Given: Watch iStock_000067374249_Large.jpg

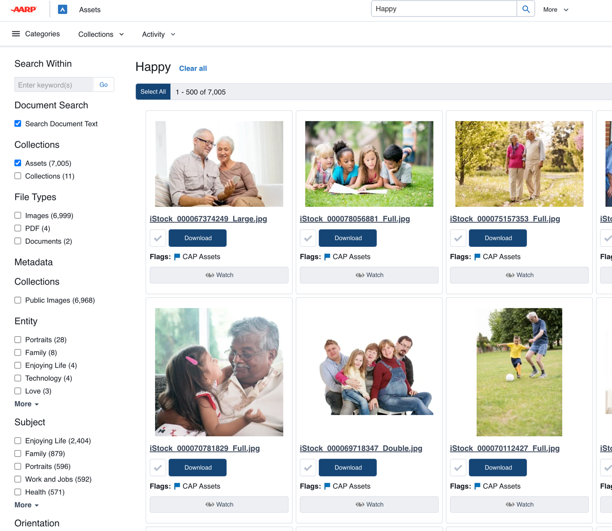Looking at the screenshot, I should point(219,275).
